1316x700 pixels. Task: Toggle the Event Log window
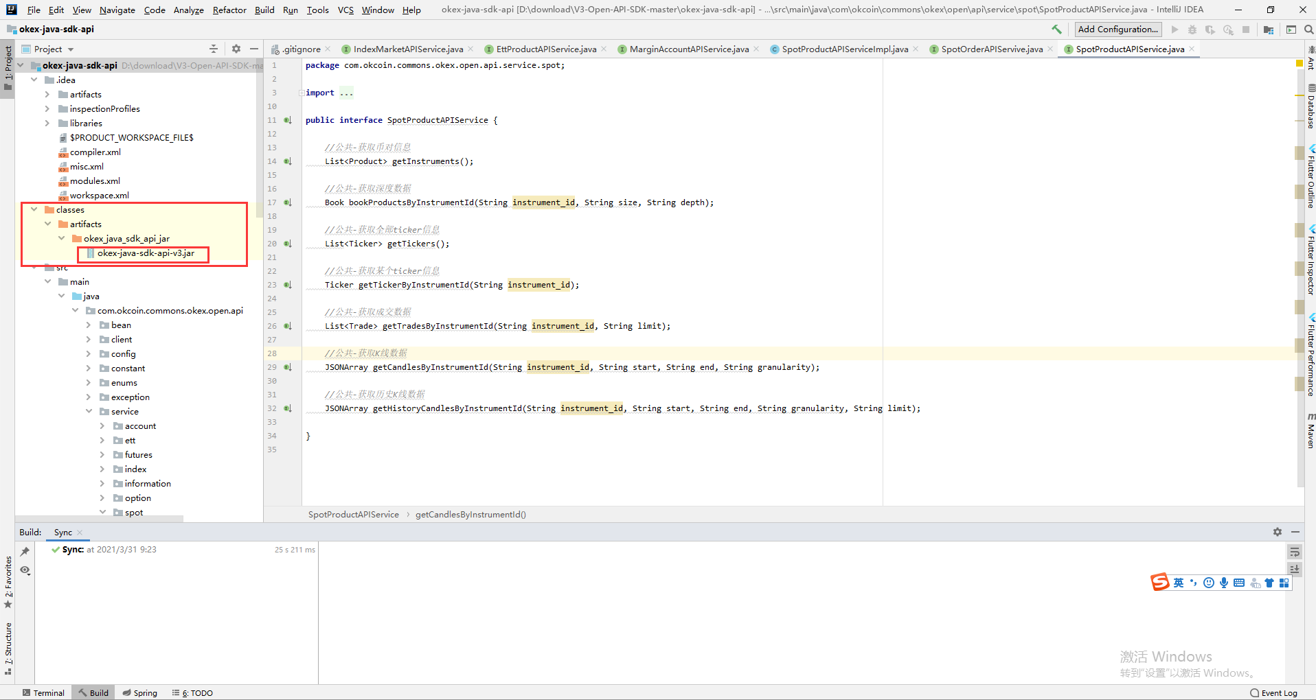coord(1274,692)
